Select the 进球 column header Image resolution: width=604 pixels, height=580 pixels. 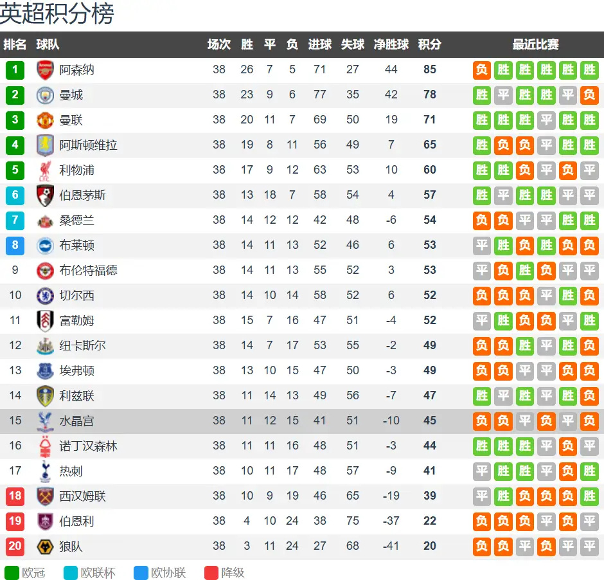click(x=320, y=44)
